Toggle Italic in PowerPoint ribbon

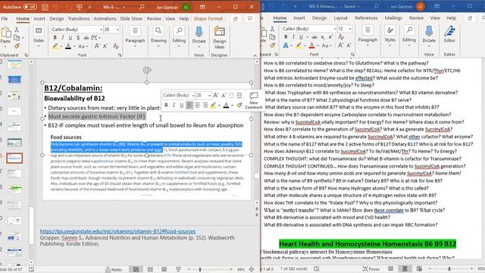click(63, 37)
